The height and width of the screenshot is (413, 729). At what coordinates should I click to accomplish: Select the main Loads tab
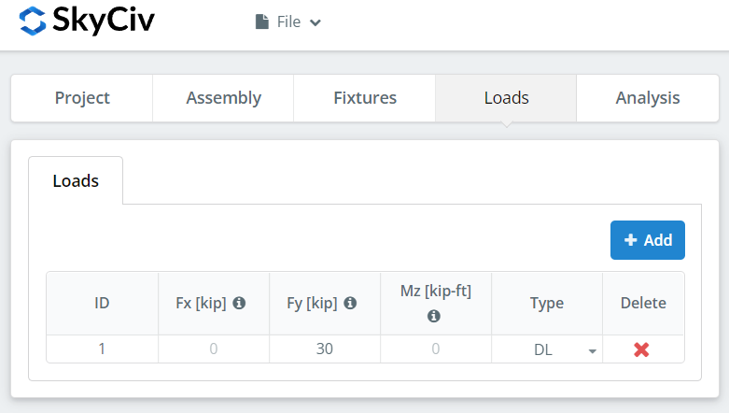point(506,98)
